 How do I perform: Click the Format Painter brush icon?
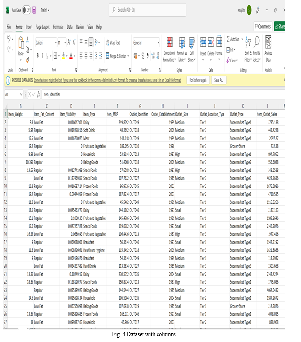point(28,60)
